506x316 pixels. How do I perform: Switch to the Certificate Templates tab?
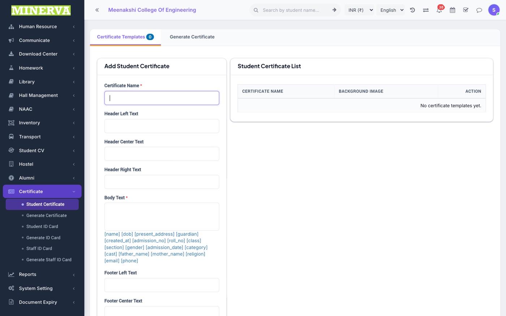pos(125,37)
